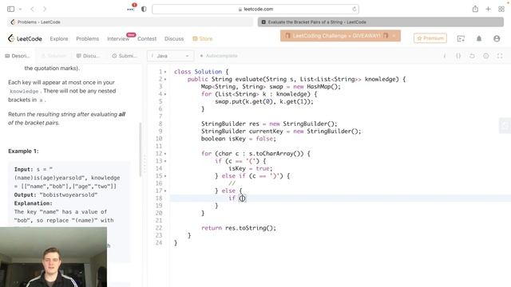The width and height of the screenshot is (511, 287).
Task: Click the Premium button
Action: [430, 38]
